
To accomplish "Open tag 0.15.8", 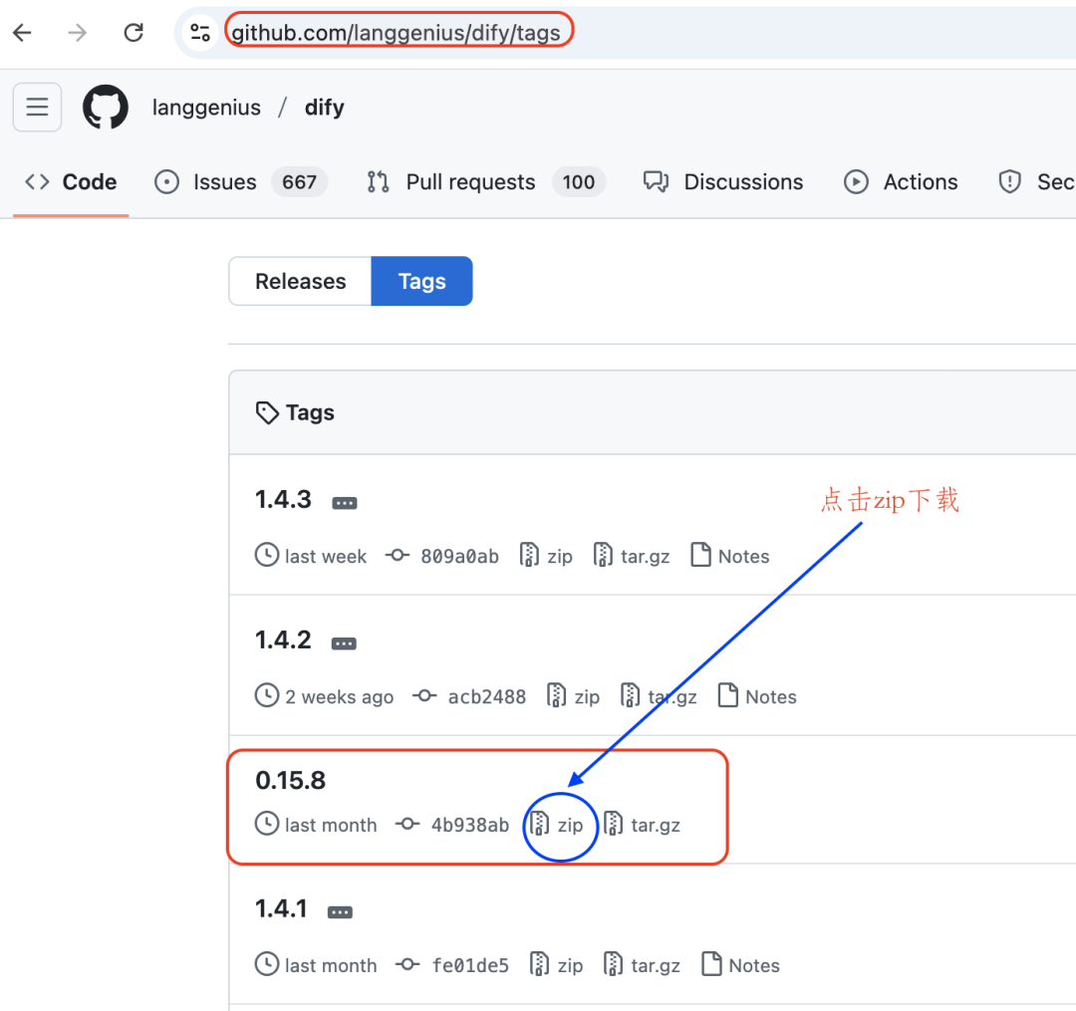I will [x=290, y=781].
